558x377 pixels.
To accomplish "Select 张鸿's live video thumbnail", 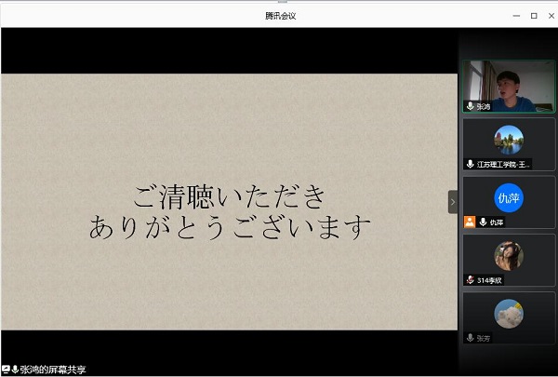I will (x=509, y=87).
